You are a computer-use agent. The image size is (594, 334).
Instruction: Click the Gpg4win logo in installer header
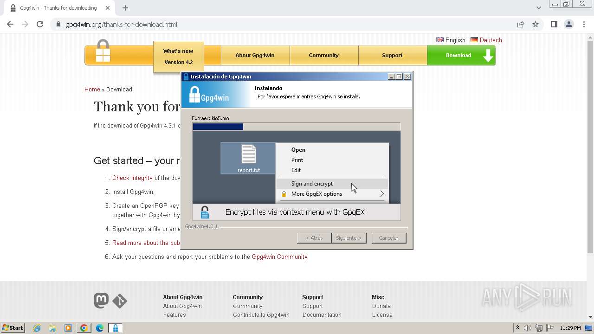click(x=209, y=95)
